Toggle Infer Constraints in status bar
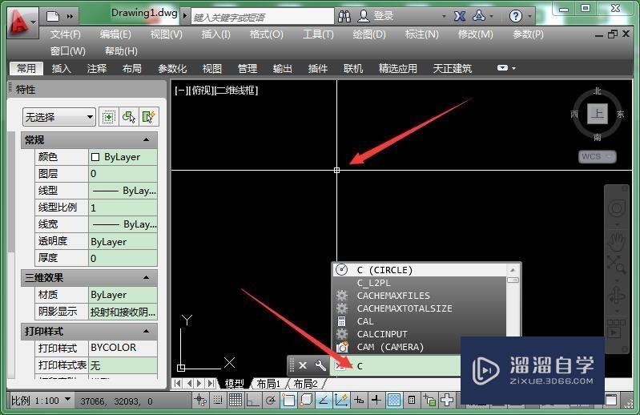 (x=200, y=401)
